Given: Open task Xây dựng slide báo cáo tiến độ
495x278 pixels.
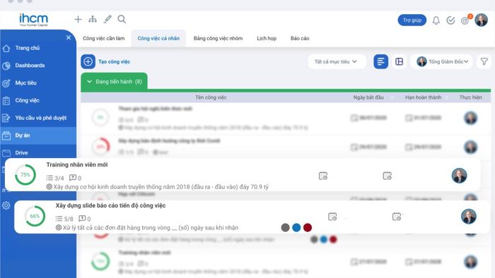Looking at the screenshot, I should point(110,205).
